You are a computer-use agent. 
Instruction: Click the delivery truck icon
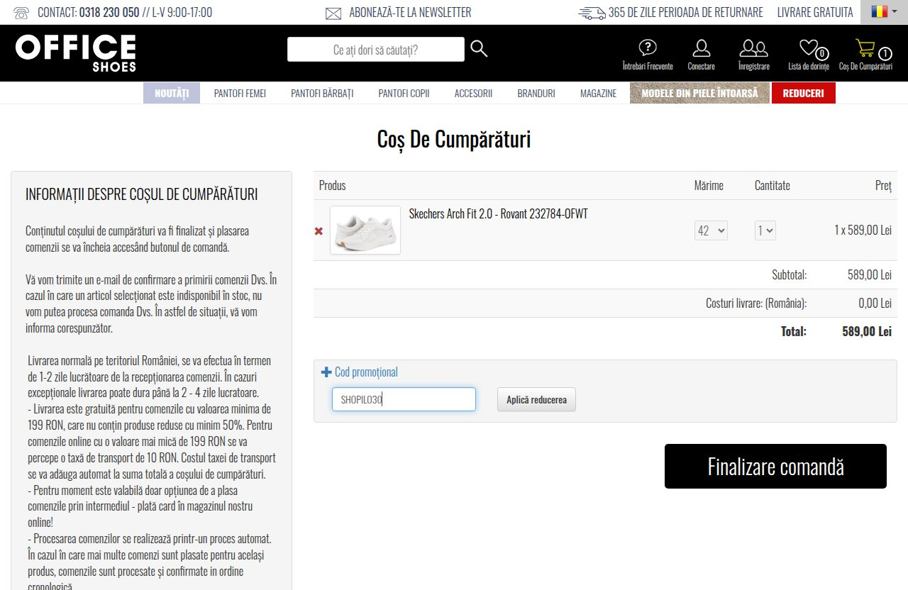click(592, 13)
